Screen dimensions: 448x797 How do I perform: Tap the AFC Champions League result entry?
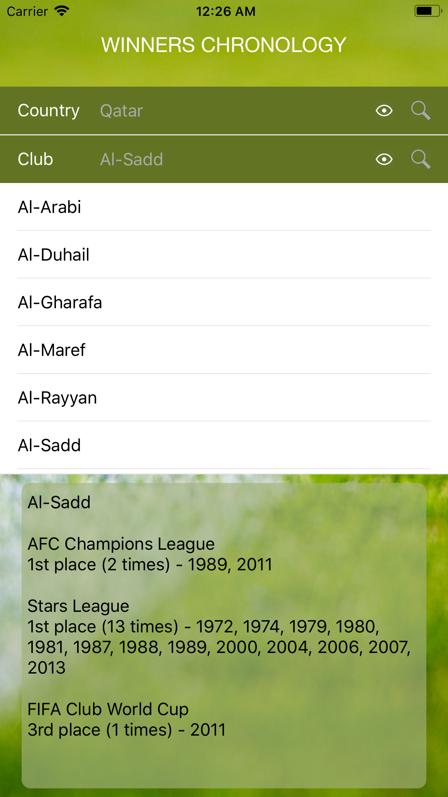point(150,554)
